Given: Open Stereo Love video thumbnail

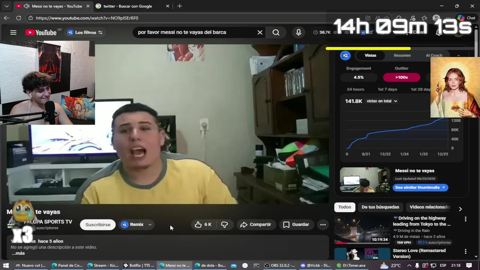Looking at the screenshot, I should point(362,253).
